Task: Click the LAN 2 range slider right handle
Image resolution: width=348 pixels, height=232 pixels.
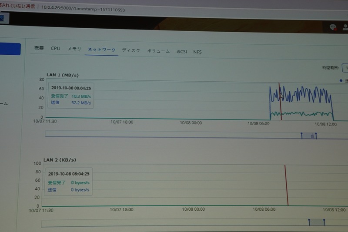Action: coord(324,222)
